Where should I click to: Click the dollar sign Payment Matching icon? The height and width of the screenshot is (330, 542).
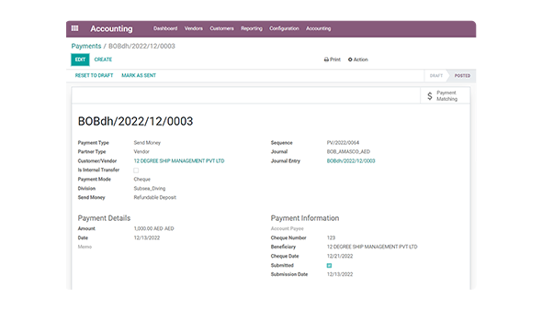point(430,96)
